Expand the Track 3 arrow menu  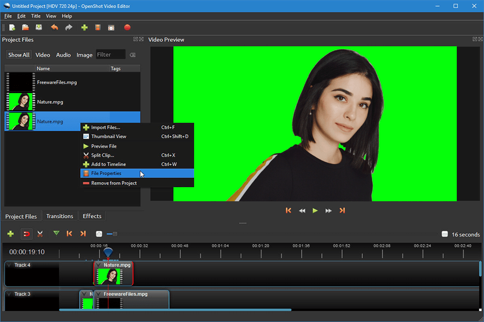click(x=9, y=294)
